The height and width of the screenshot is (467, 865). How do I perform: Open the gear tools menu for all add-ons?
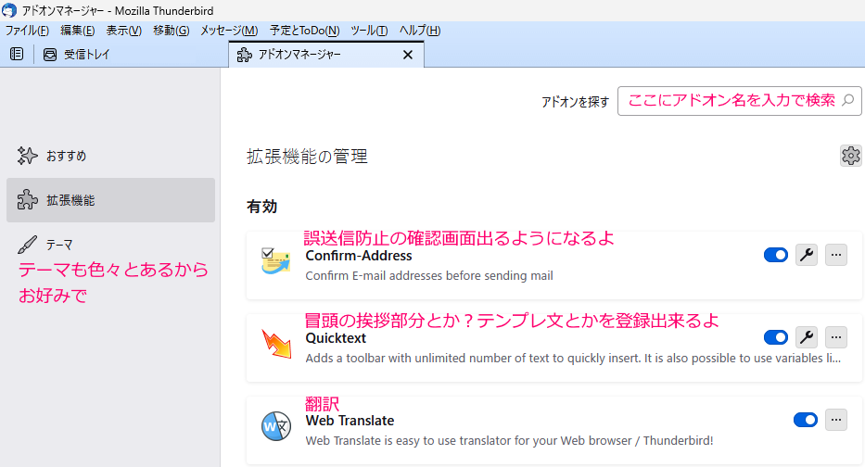point(851,156)
